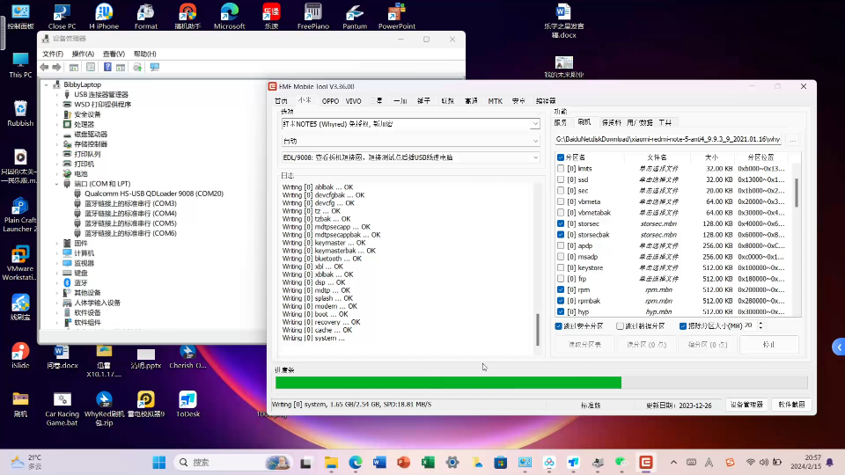This screenshot has width=845, height=475.
Task: Click the 设备管理器 button in status bar
Action: [x=746, y=405]
